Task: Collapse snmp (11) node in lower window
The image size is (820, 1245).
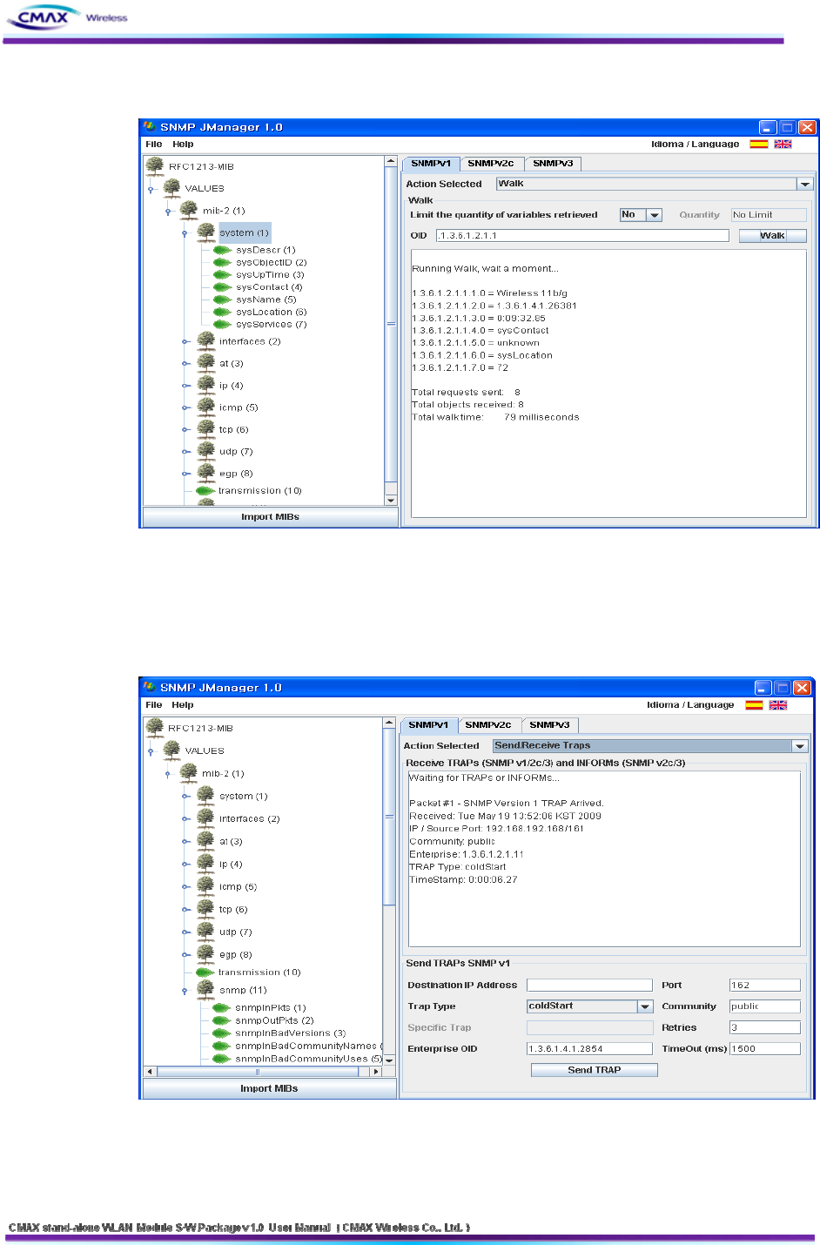Action: (185, 990)
